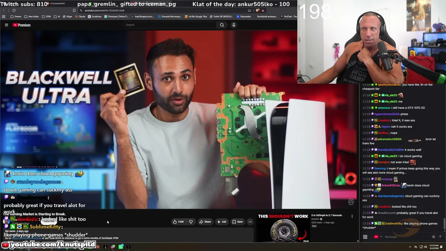Open the New folder bookmark folder
The image size is (446, 251).
tap(32, 16)
